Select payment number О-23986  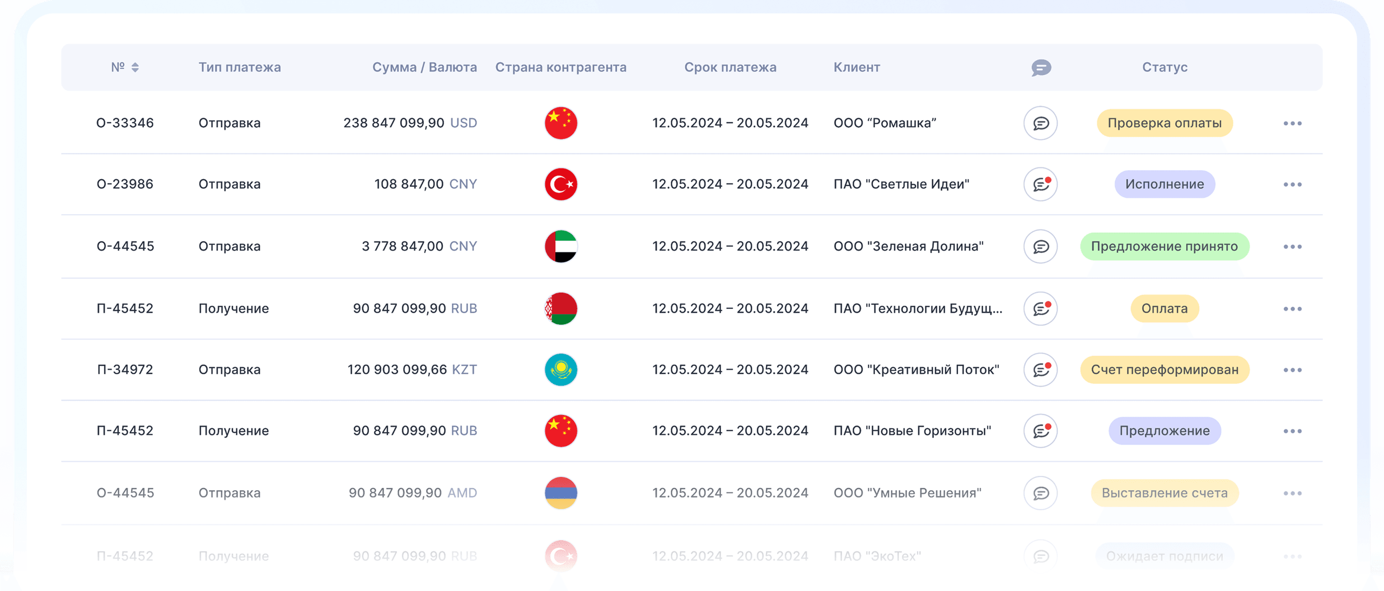(x=125, y=184)
